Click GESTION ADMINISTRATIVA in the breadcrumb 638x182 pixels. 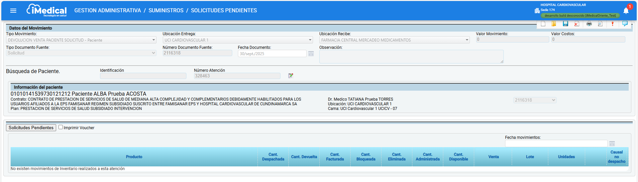point(108,11)
